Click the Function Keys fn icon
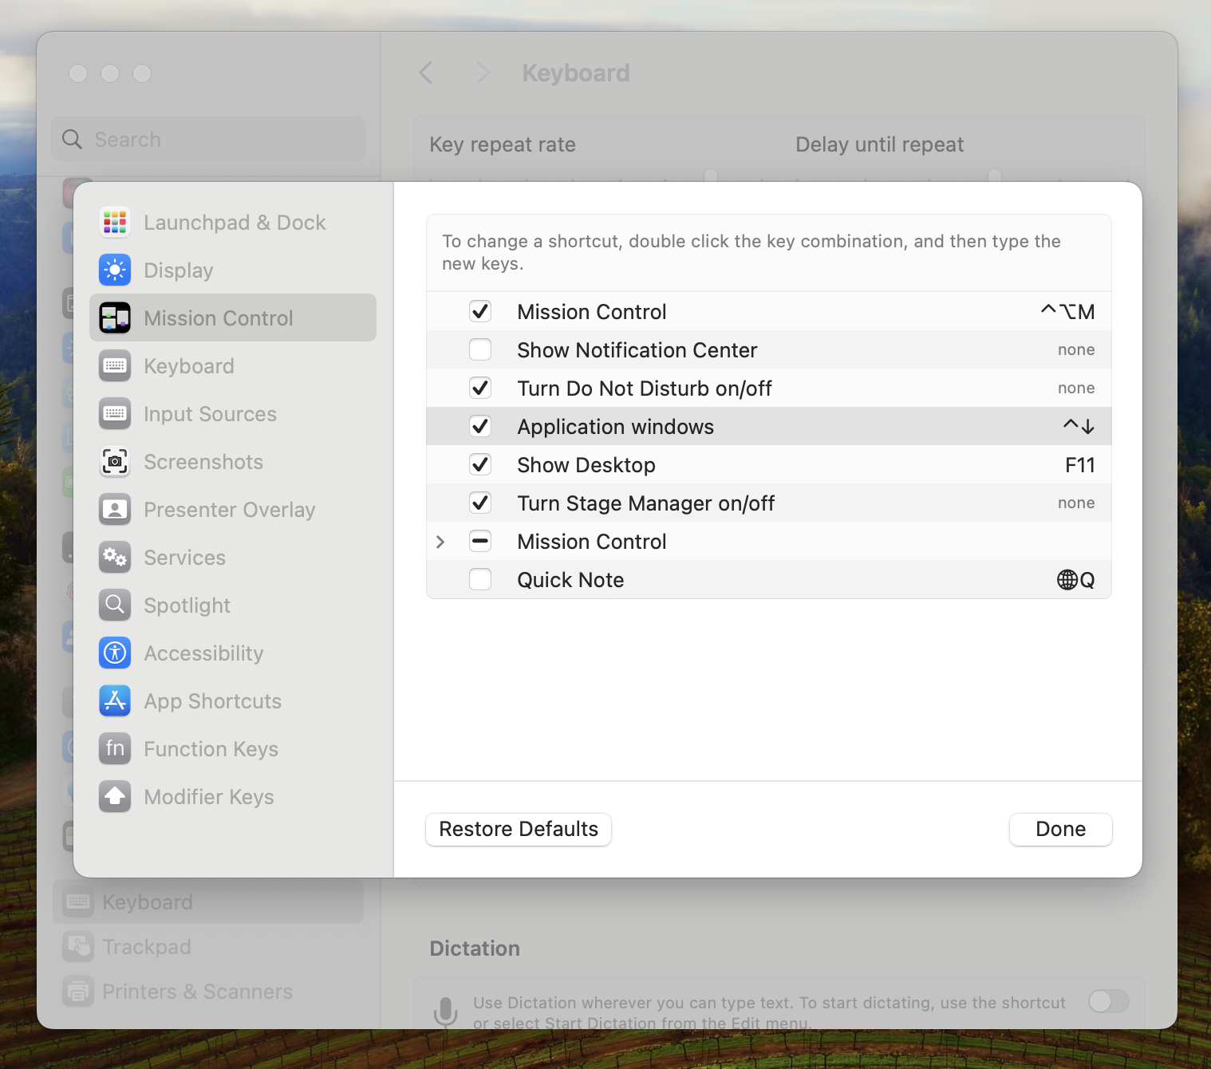1211x1069 pixels. (x=115, y=748)
